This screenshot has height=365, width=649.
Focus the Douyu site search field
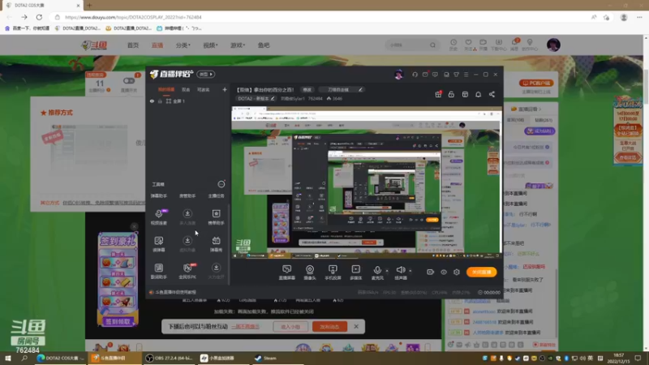click(408, 45)
